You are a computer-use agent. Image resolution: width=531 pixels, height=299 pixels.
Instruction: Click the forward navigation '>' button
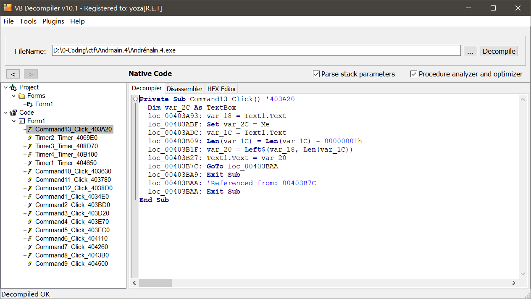(x=31, y=74)
